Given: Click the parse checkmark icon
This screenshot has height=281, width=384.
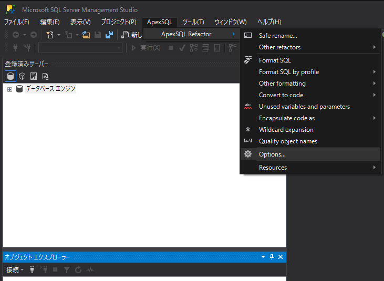Looking at the screenshot, I should pos(182,48).
